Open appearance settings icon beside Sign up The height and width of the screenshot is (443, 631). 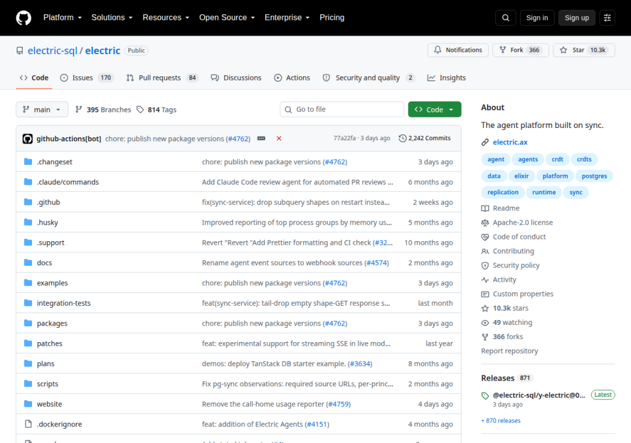tap(607, 18)
